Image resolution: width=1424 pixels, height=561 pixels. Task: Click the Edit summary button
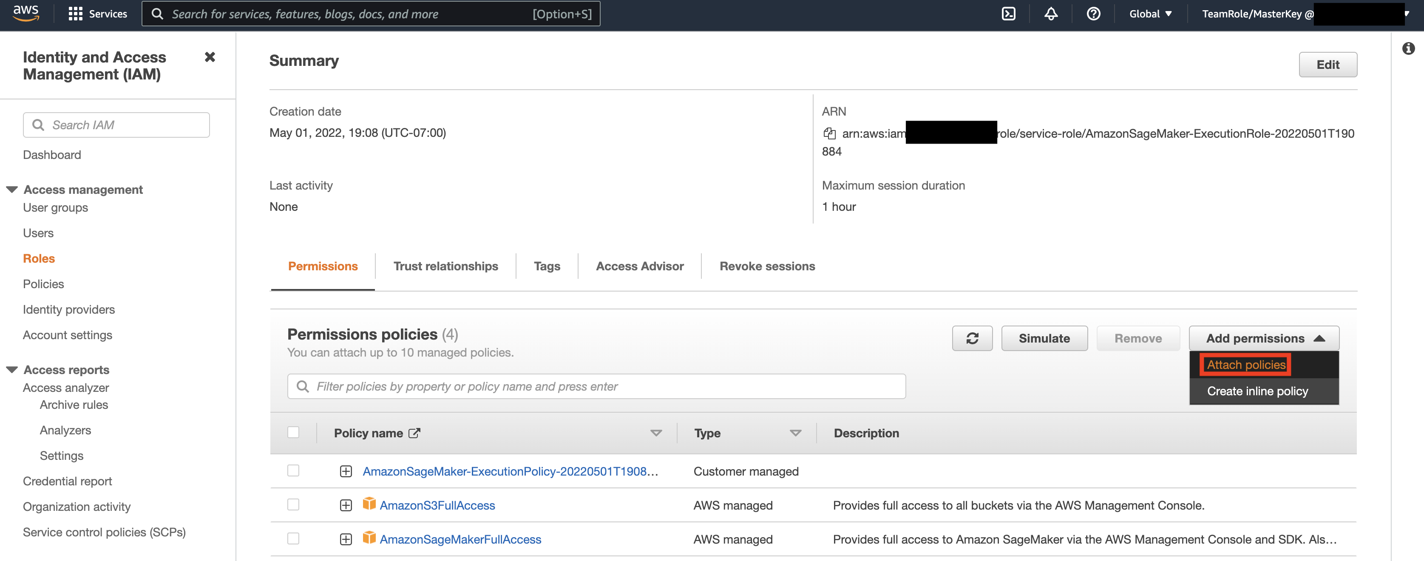(1327, 65)
